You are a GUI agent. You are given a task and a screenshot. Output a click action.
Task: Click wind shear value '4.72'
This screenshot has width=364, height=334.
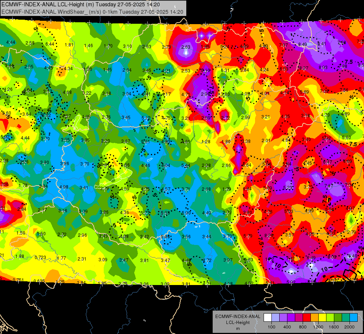coord(207,260)
